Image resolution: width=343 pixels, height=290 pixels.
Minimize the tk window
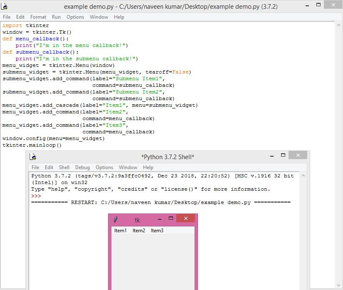tap(160, 219)
